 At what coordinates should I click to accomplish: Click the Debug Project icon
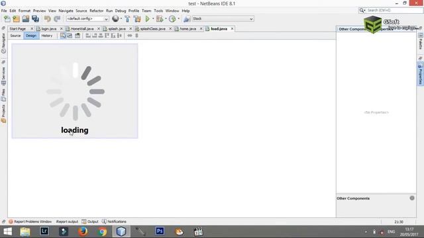click(x=160, y=19)
